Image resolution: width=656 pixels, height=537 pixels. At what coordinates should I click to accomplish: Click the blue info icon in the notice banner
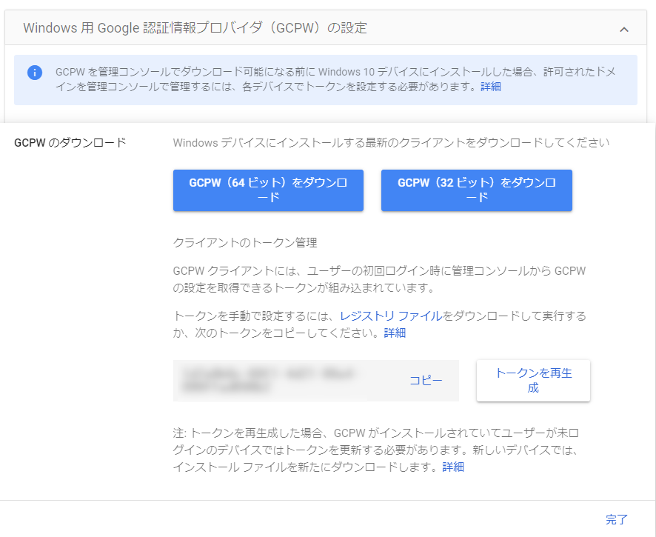(x=35, y=75)
